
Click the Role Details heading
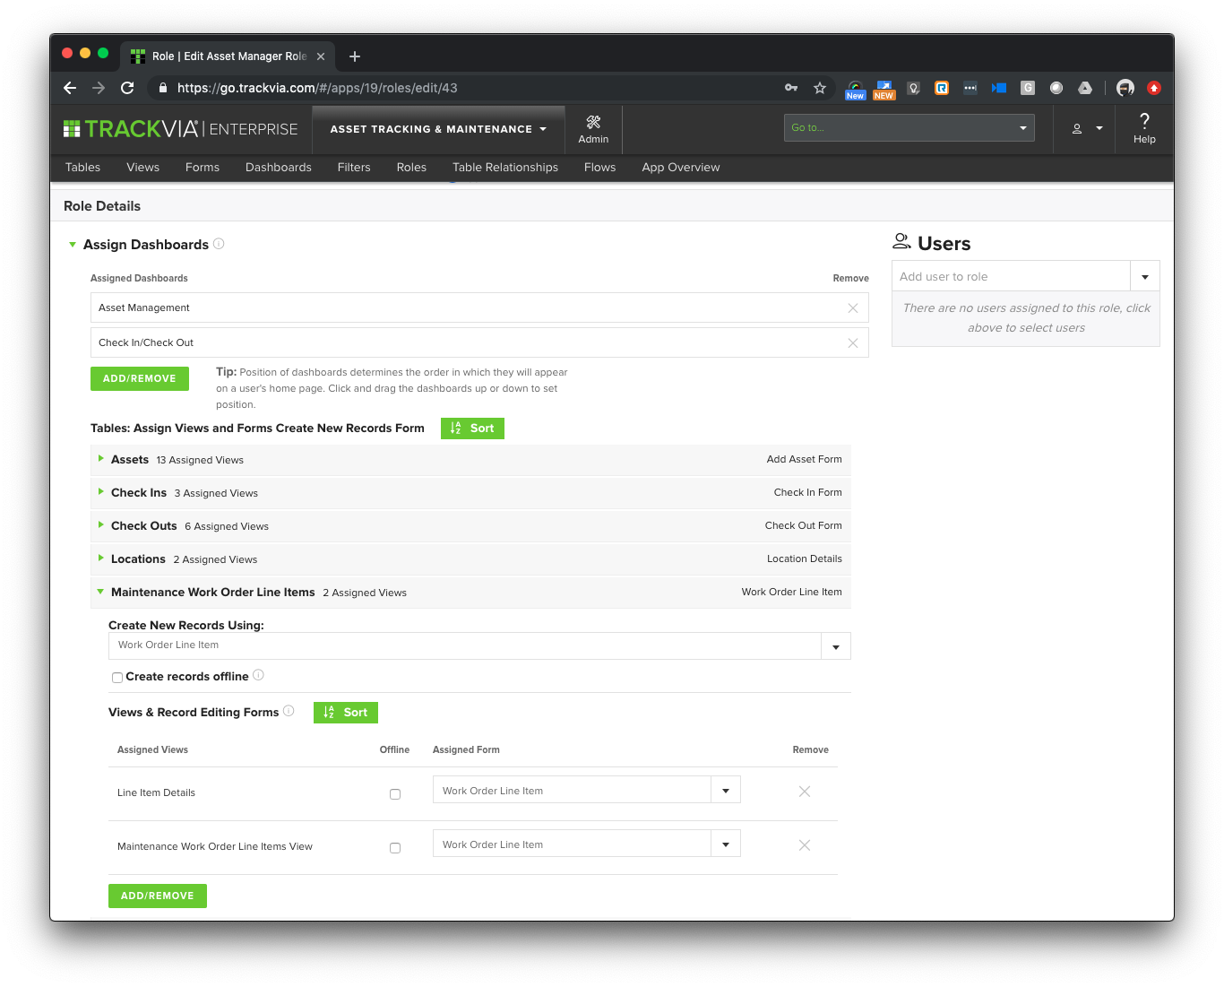click(102, 206)
